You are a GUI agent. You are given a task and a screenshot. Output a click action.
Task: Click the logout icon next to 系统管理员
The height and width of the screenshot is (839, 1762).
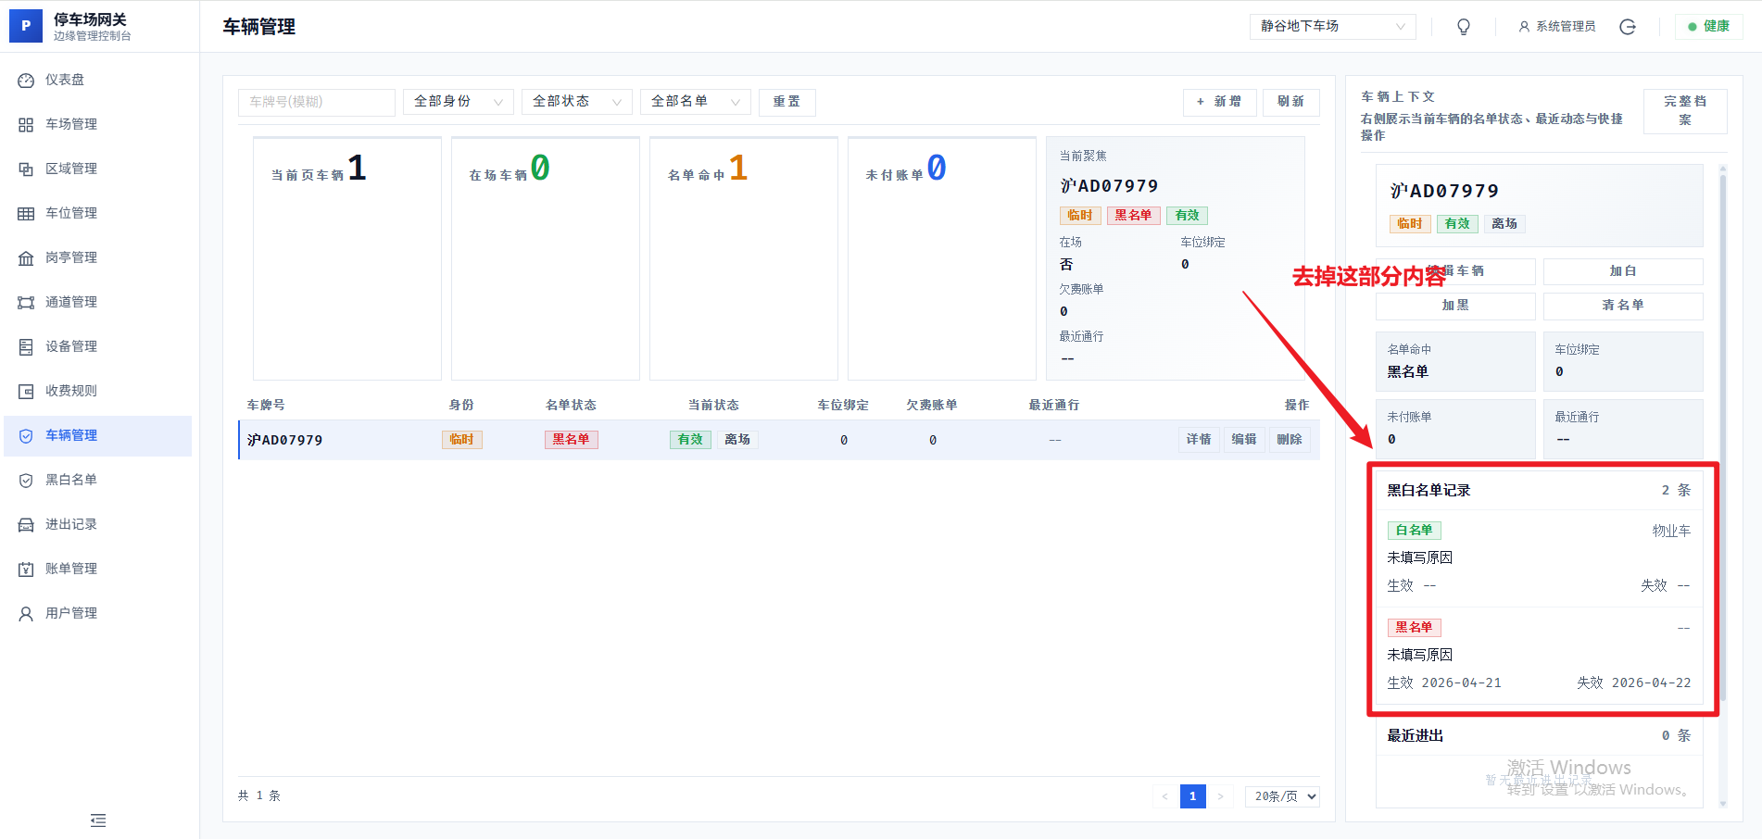[1627, 27]
